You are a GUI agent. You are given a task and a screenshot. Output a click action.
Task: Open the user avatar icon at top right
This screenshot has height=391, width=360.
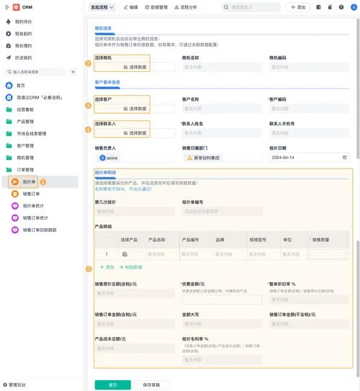[x=354, y=7]
